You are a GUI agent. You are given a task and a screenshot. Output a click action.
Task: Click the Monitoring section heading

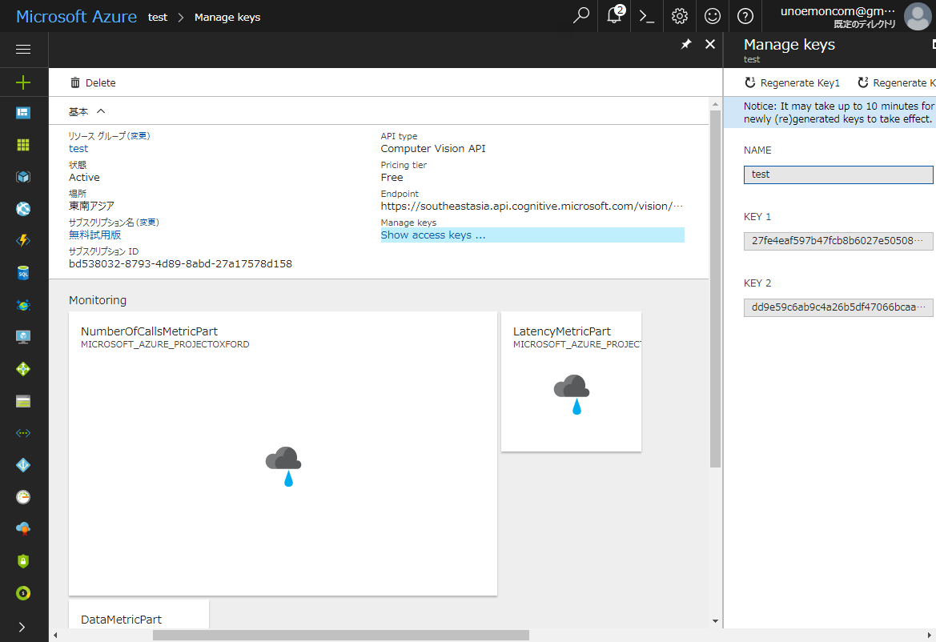pos(98,300)
